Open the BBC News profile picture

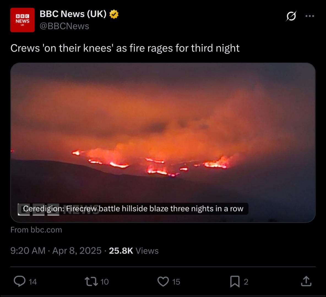click(23, 20)
